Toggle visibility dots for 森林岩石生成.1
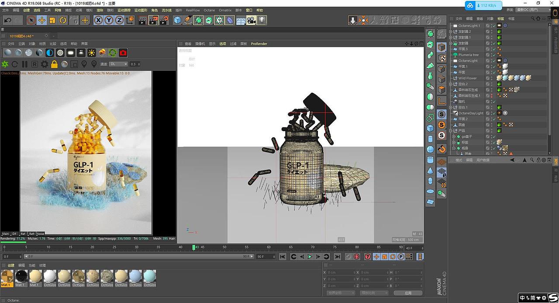Screen dimensions: 559x303 491,95
